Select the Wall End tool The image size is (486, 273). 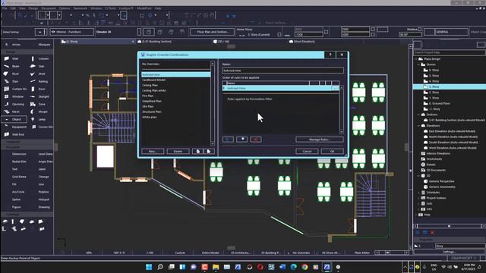point(14,134)
